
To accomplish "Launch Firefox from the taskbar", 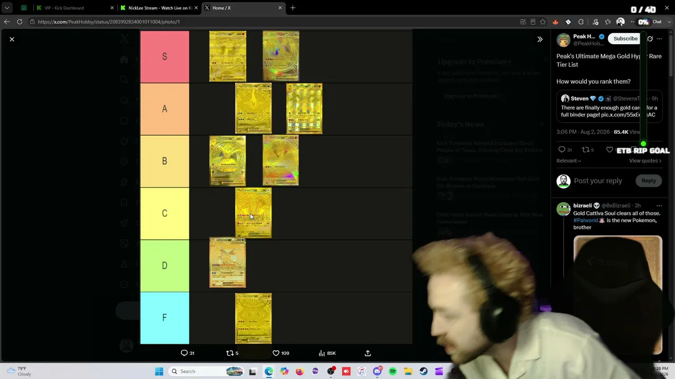I will pyautogui.click(x=300, y=372).
